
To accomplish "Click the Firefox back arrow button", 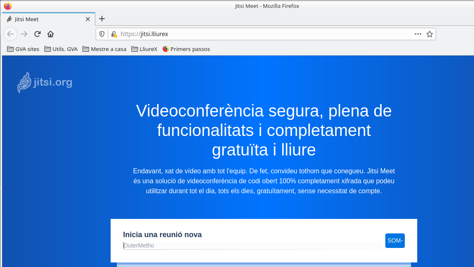I will tap(10, 34).
